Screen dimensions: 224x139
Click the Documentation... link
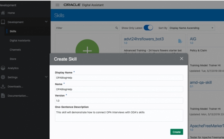point(18,96)
